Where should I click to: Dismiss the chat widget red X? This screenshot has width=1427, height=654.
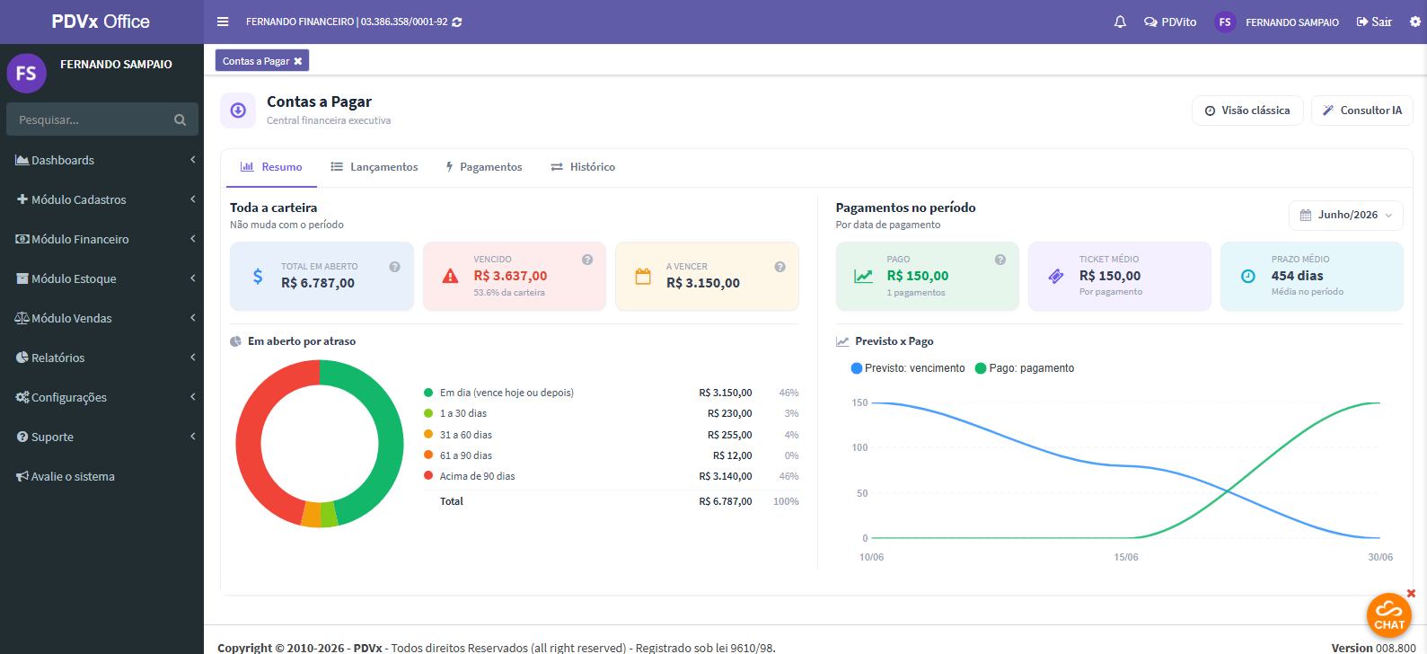pyautogui.click(x=1411, y=593)
